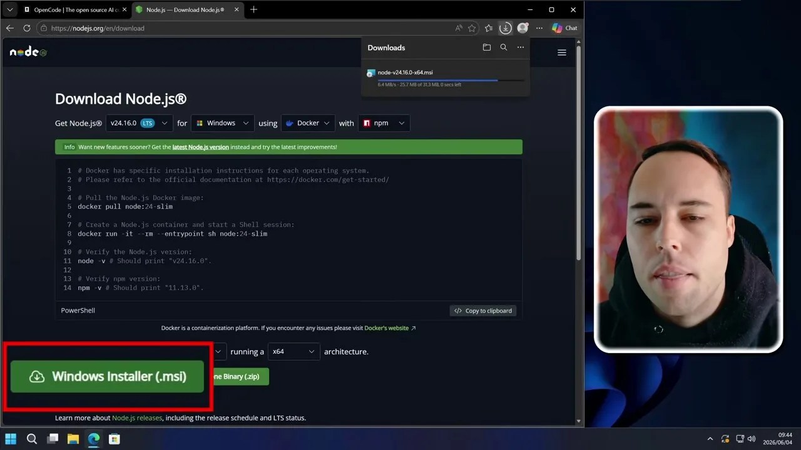The width and height of the screenshot is (801, 450).
Task: Expand the v24.16.0 LTS version dropdown
Action: point(140,123)
